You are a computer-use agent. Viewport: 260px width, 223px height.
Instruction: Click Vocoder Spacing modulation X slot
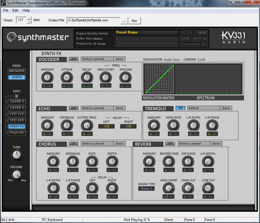click(x=122, y=86)
